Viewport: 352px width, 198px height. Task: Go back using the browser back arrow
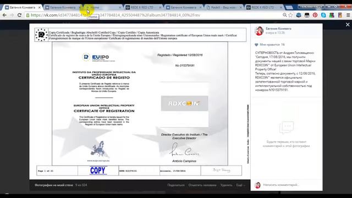pos(4,15)
